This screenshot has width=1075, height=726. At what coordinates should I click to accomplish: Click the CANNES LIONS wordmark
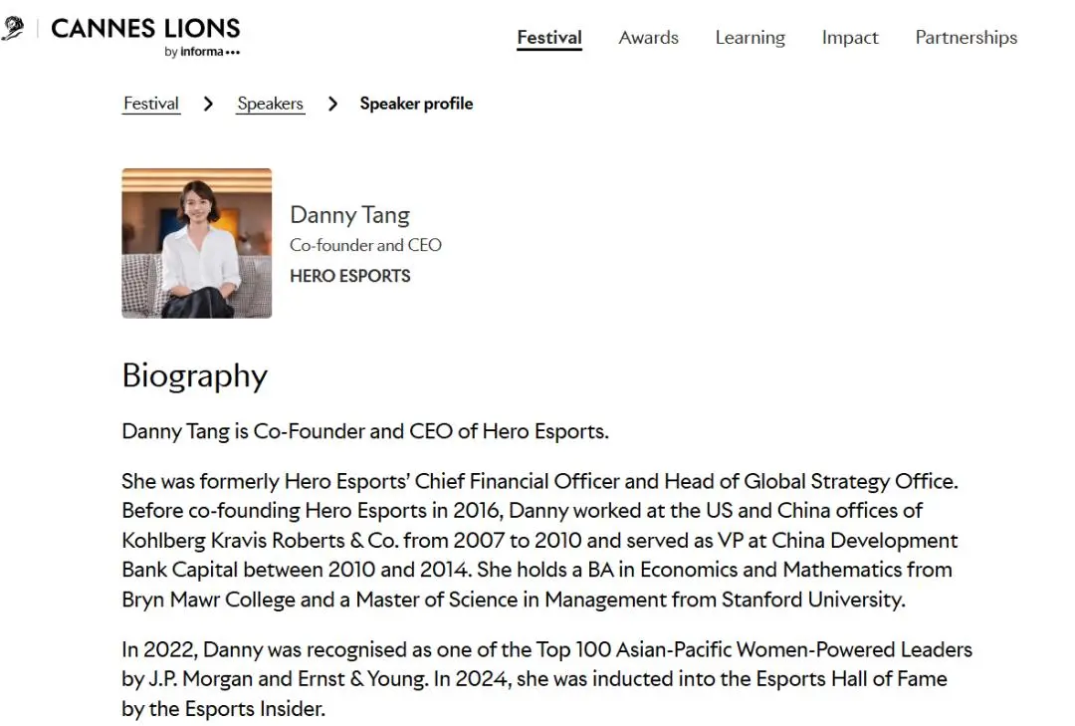coord(145,29)
